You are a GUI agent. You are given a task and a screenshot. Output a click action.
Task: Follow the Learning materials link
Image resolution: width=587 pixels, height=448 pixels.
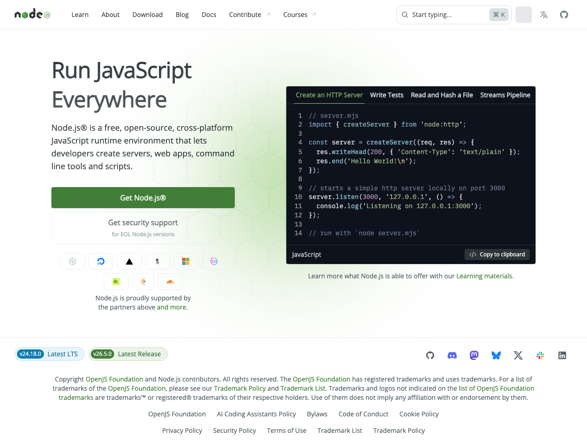[484, 276]
